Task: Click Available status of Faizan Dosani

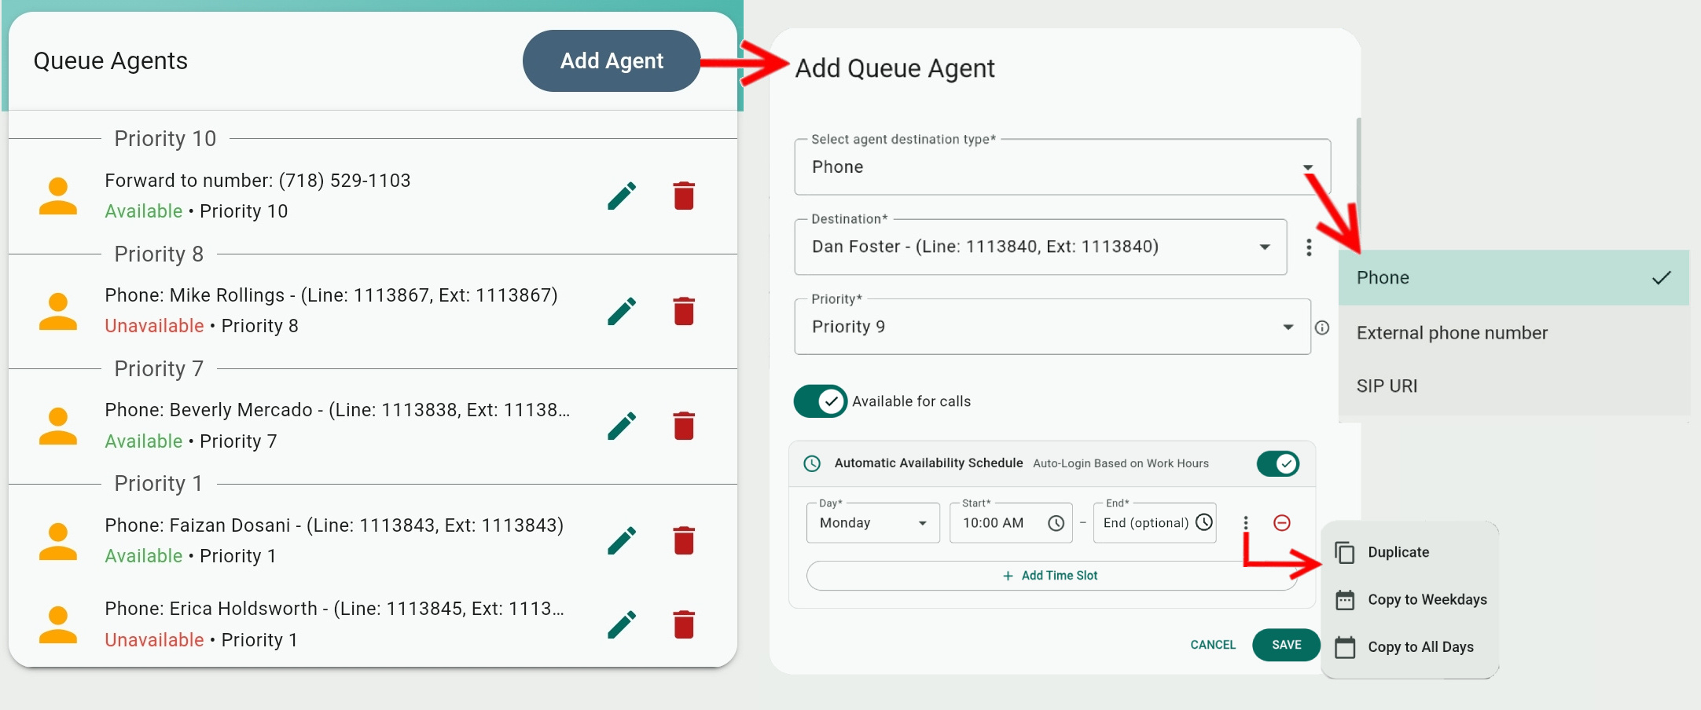Action: click(x=144, y=556)
